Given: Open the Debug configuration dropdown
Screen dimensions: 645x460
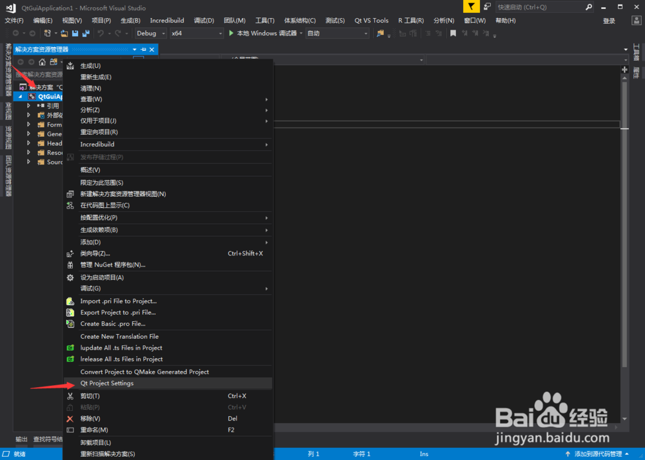Looking at the screenshot, I should click(x=151, y=34).
